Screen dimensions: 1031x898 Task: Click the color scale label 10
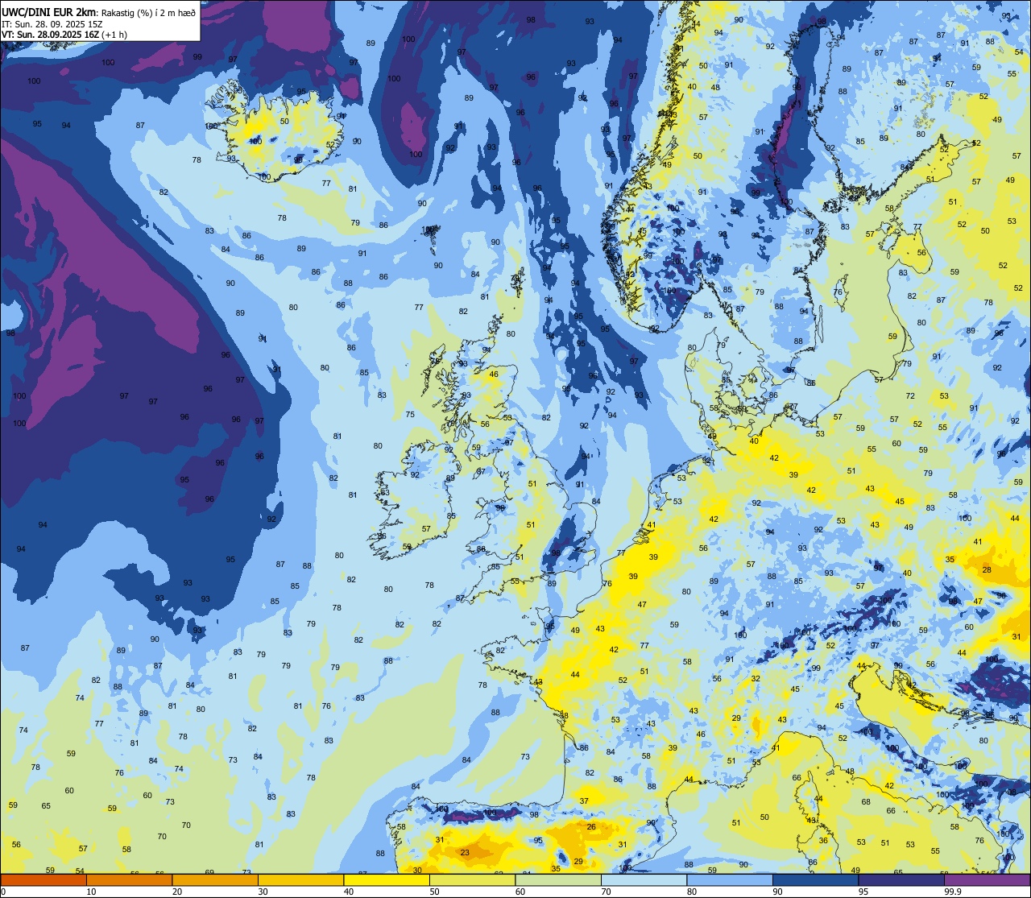point(91,892)
